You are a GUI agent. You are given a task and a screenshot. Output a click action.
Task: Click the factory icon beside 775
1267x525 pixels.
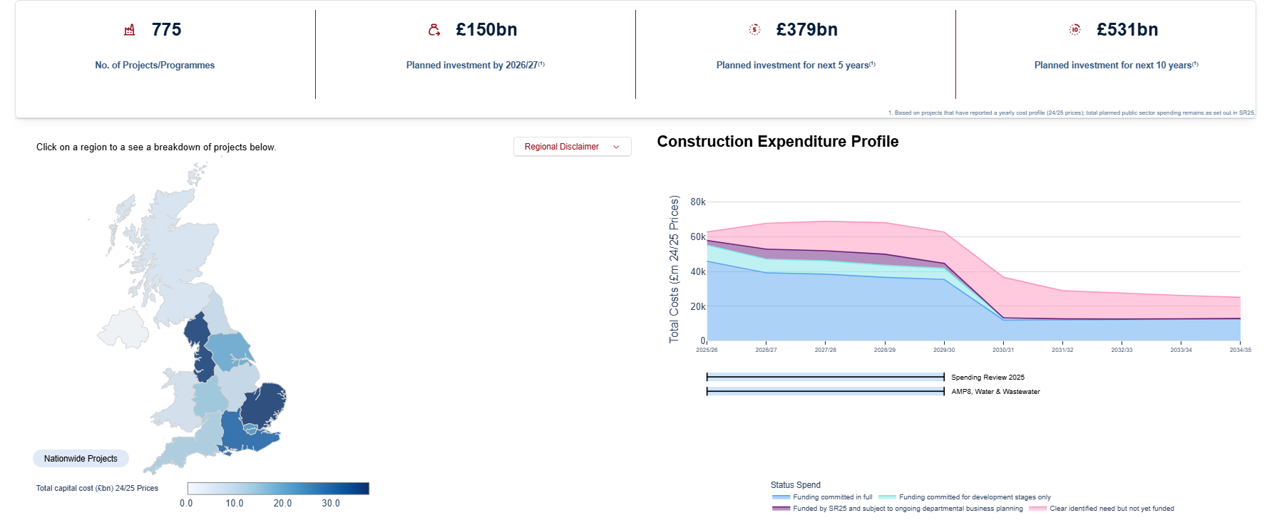coord(130,30)
